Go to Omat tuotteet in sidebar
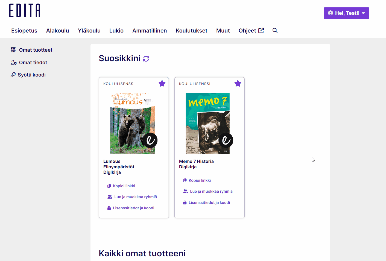Viewport: 386px width, 261px height. click(x=31, y=50)
